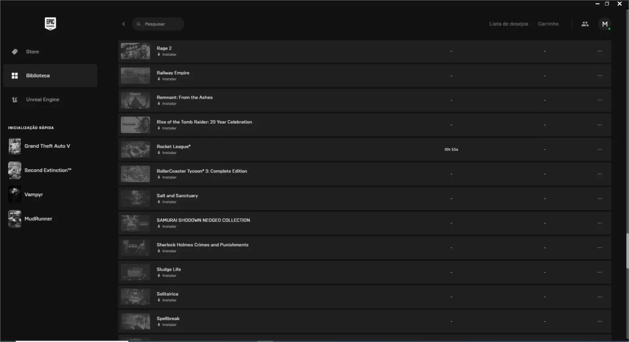The height and width of the screenshot is (342, 629).
Task: Click the SAMURAI SHODOWN thumbnail
Action: 135,223
